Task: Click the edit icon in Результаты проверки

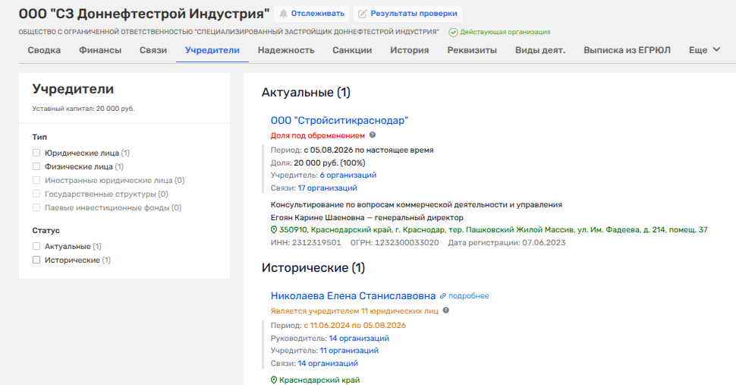Action: click(363, 14)
